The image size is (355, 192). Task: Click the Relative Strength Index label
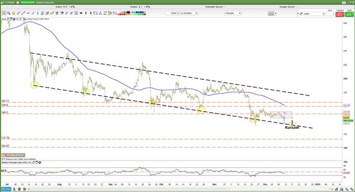pyautogui.click(x=17, y=162)
